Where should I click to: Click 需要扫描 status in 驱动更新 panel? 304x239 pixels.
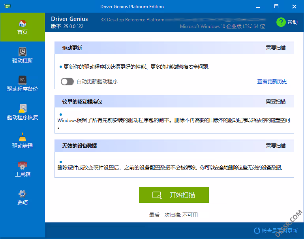point(276,48)
